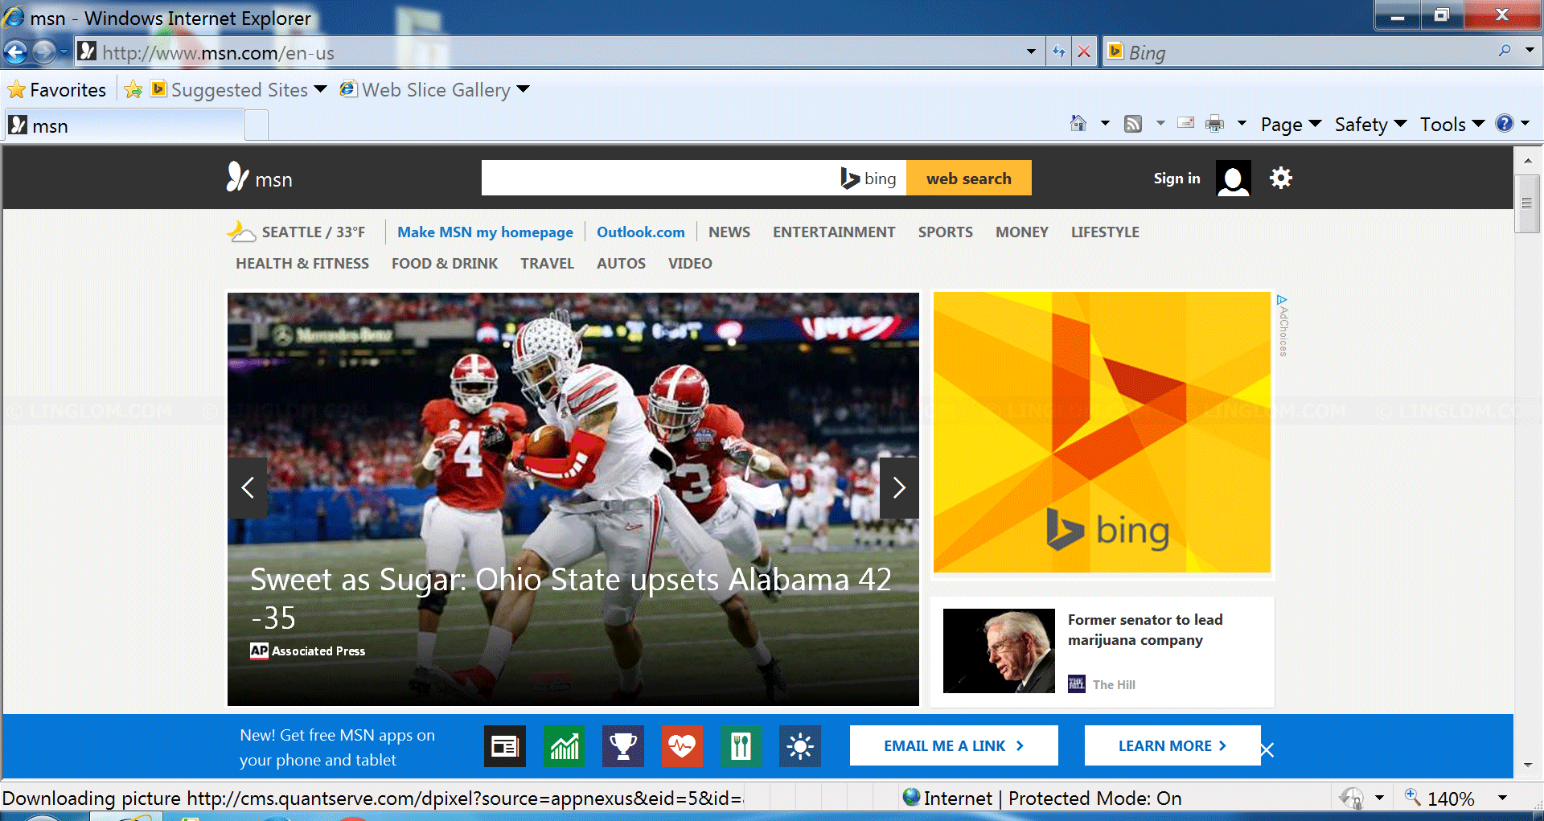The width and height of the screenshot is (1544, 821).
Task: Click the LEARN MORE button
Action: (x=1172, y=745)
